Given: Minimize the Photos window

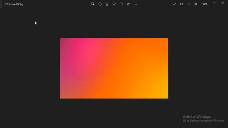Looking at the screenshot, I should [214, 3].
